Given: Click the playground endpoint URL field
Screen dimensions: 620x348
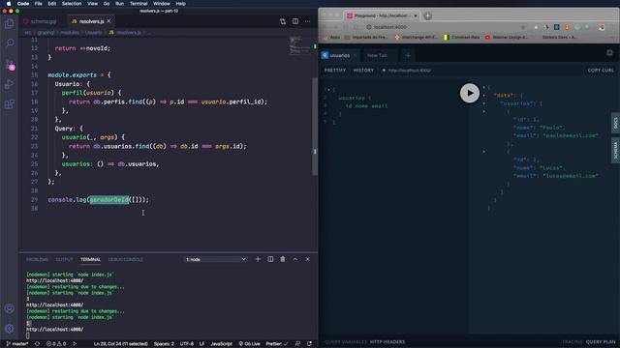Looking at the screenshot, I should (x=480, y=71).
